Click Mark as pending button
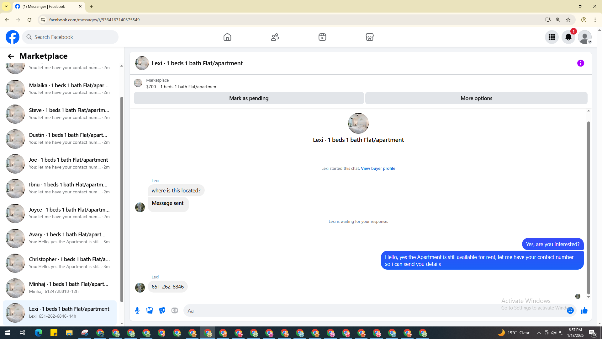The width and height of the screenshot is (602, 339). (x=249, y=98)
